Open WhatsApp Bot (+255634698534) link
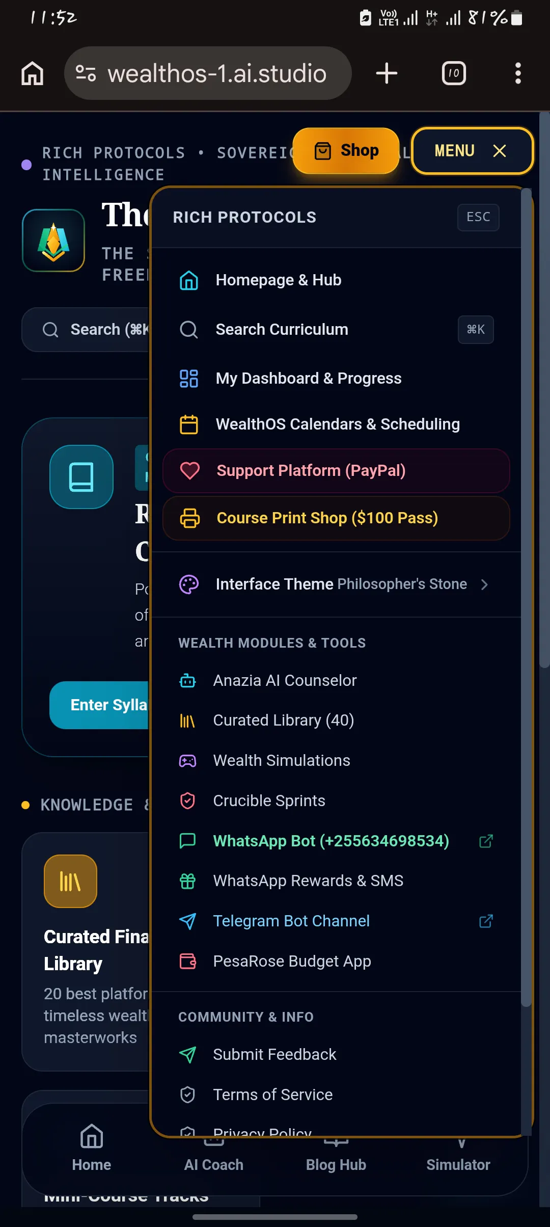550x1227 pixels. (336, 841)
